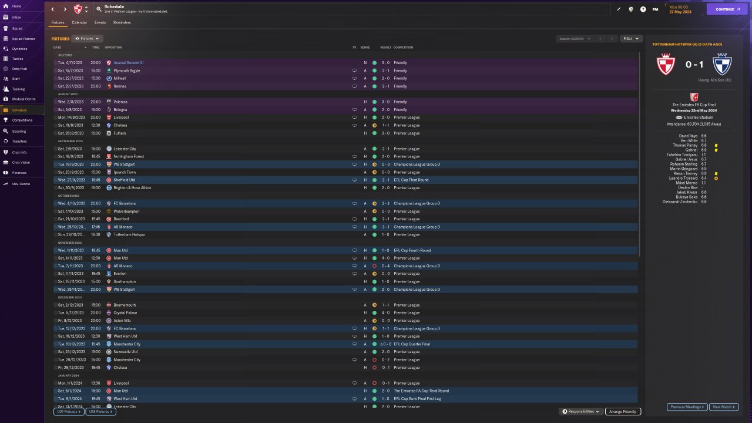Open the FM menu logo
The image size is (752, 423).
click(655, 9)
